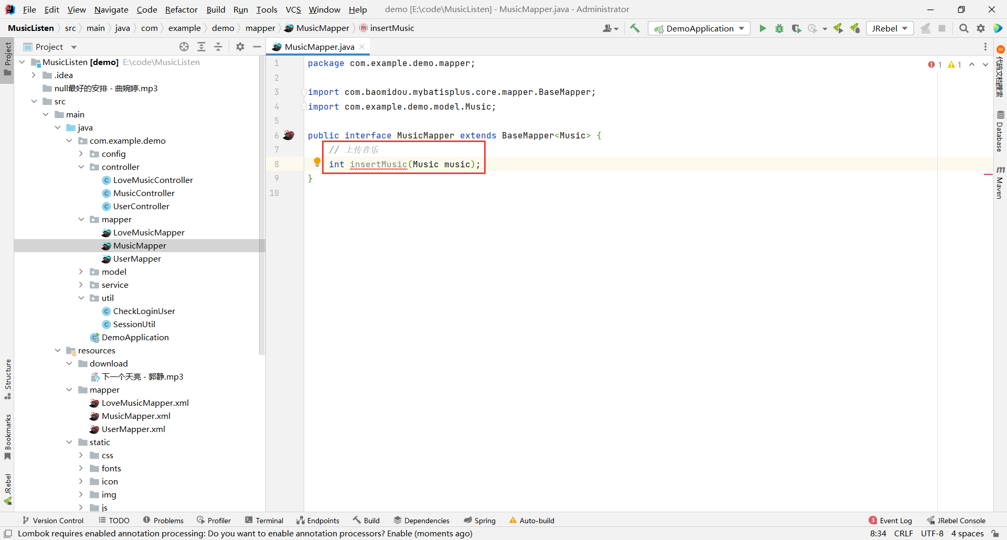Expand the .idea folder node
The width and height of the screenshot is (1007, 540).
tap(34, 75)
